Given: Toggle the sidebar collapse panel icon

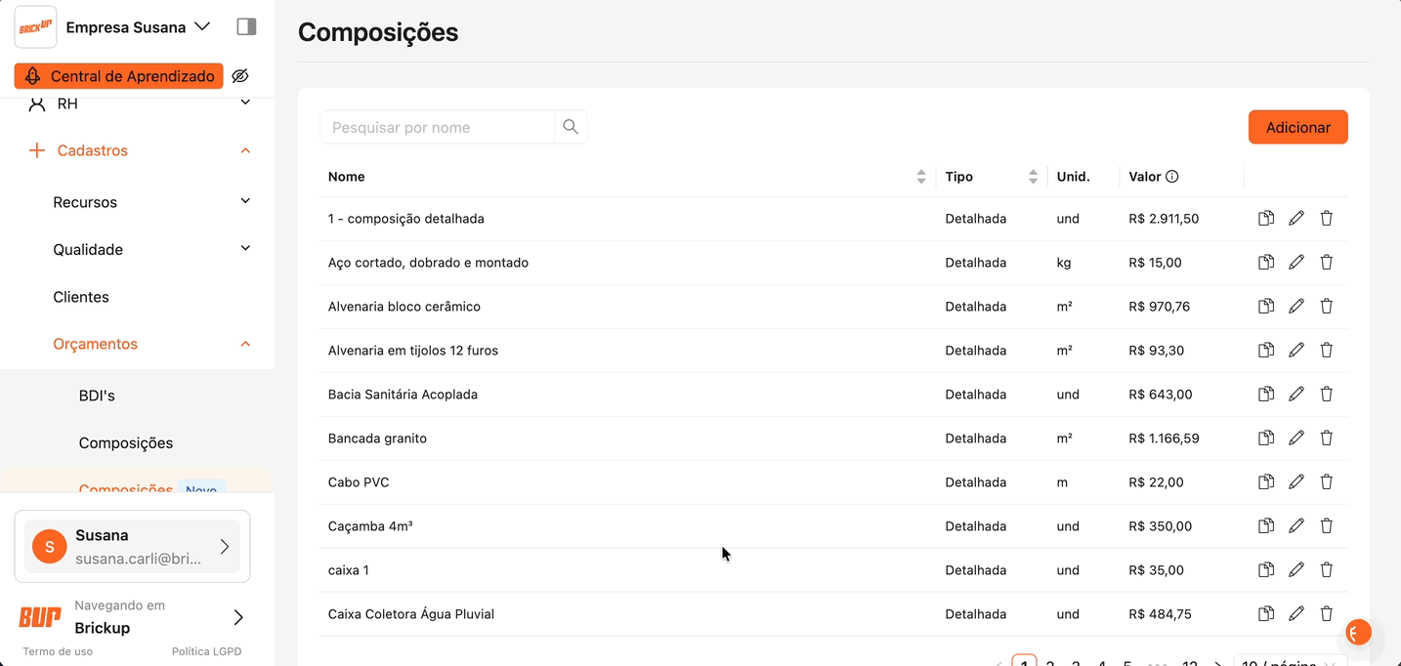Looking at the screenshot, I should (x=246, y=27).
